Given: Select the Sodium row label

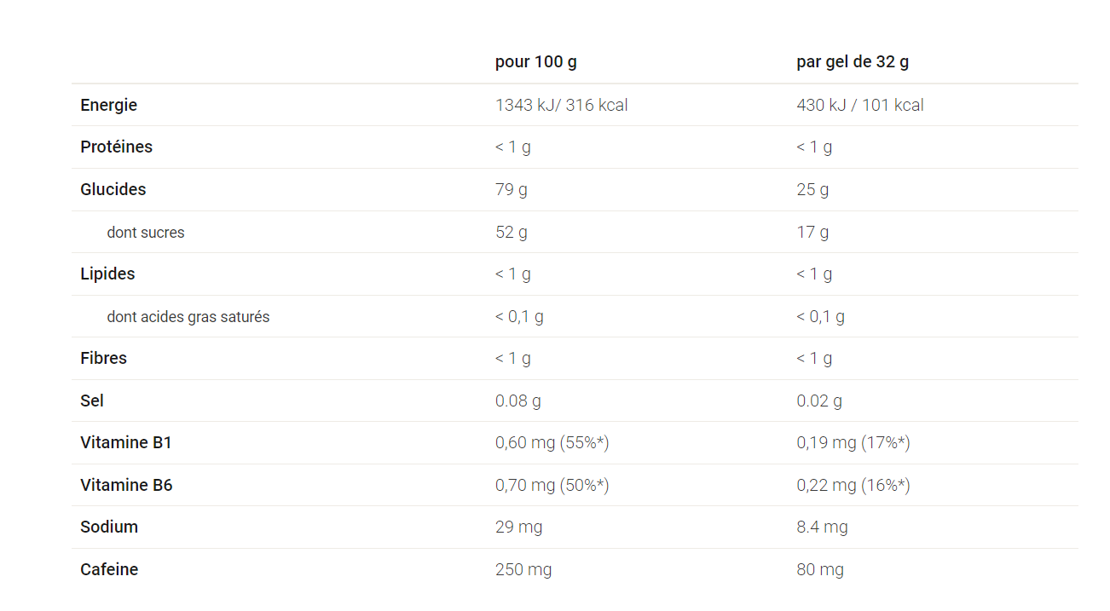Looking at the screenshot, I should [x=109, y=527].
